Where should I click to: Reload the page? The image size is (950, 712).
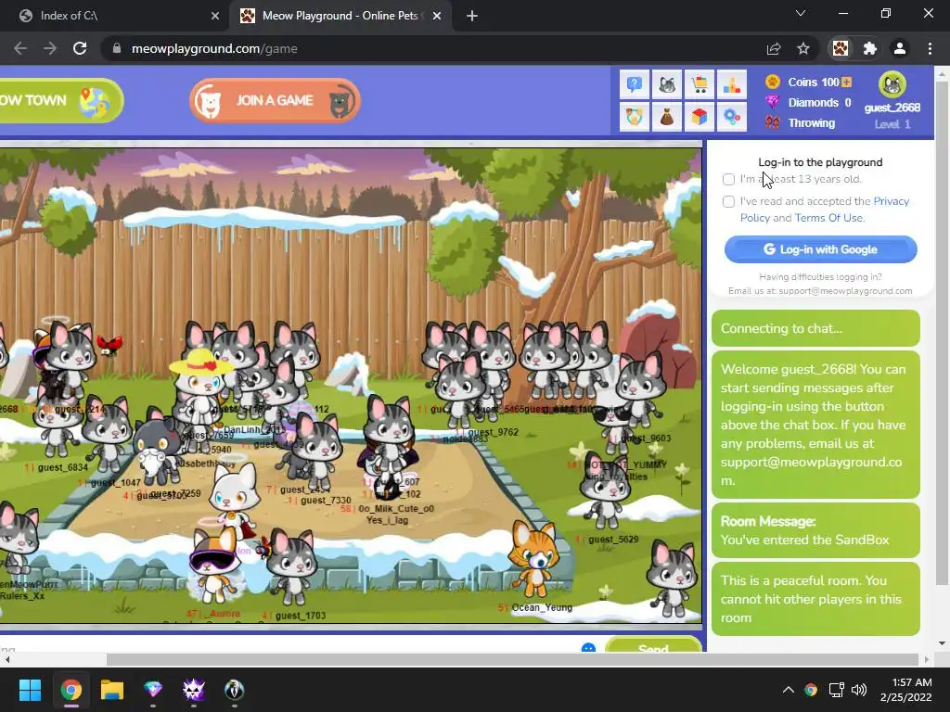(x=80, y=48)
